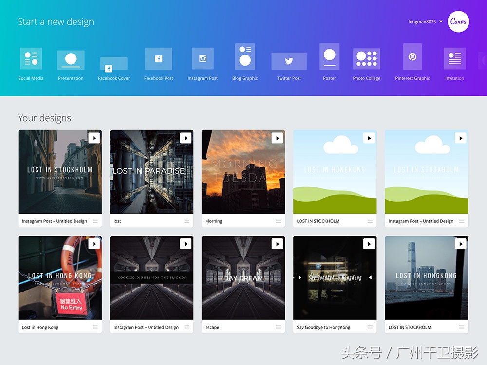Open the LOST IN STOCKHOLM design thumbnail
This screenshot has height=365, width=487.
[335, 171]
